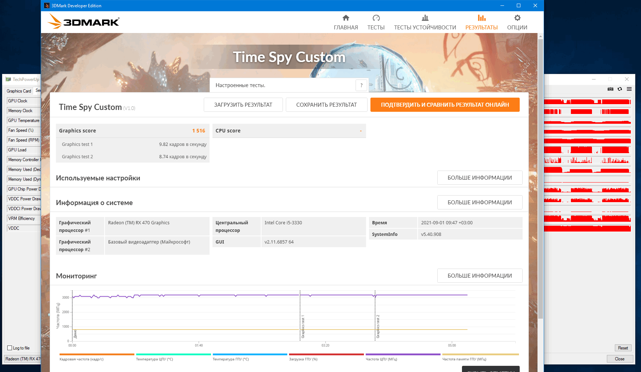Click GPU Temperature sensor in GPU-Z
This screenshot has height=372, width=641.
tap(24, 120)
